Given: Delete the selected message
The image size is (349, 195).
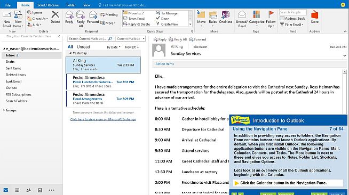Looking at the screenshot, I should [x=55, y=18].
